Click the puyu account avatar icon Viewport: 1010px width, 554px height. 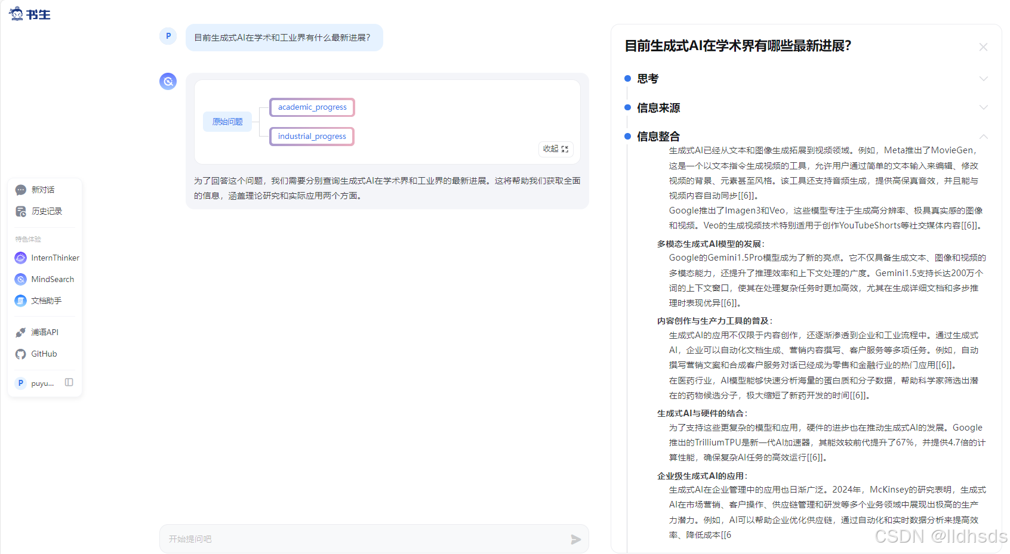pos(21,383)
